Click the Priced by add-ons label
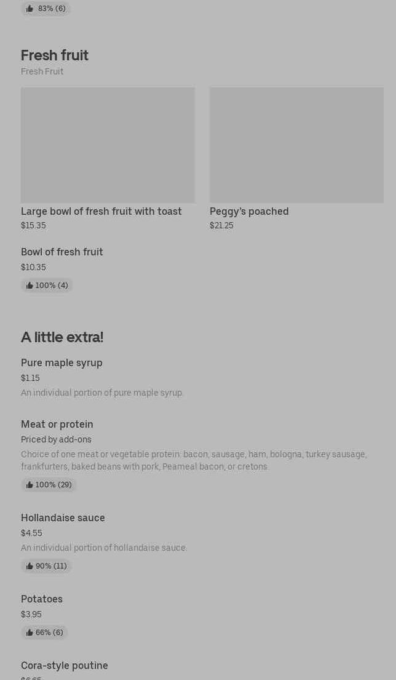 [56, 439]
